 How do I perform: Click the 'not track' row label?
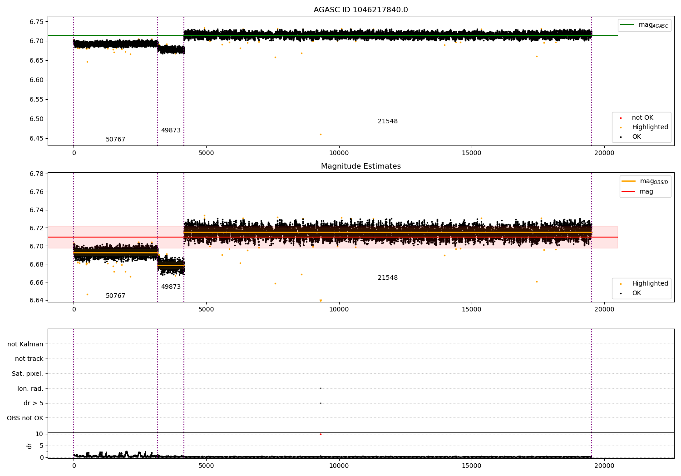(29, 359)
